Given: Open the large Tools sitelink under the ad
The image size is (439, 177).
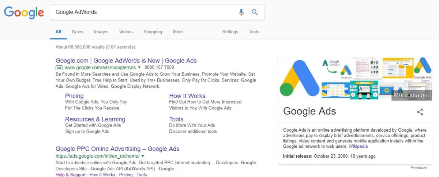Looking at the screenshot, I should [x=176, y=119].
